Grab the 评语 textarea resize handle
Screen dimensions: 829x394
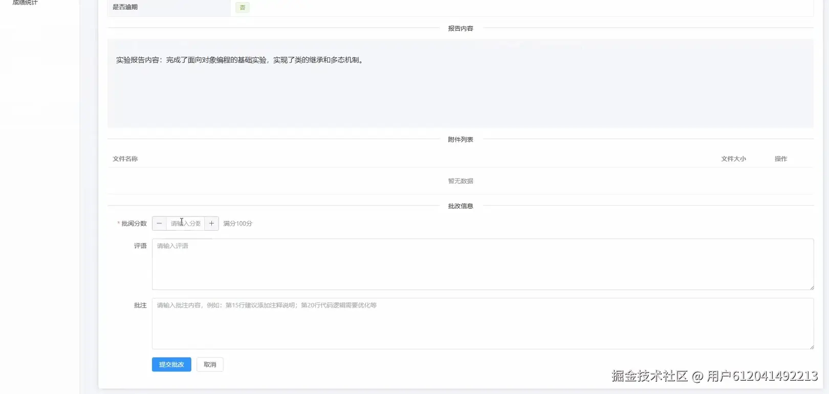tap(811, 287)
